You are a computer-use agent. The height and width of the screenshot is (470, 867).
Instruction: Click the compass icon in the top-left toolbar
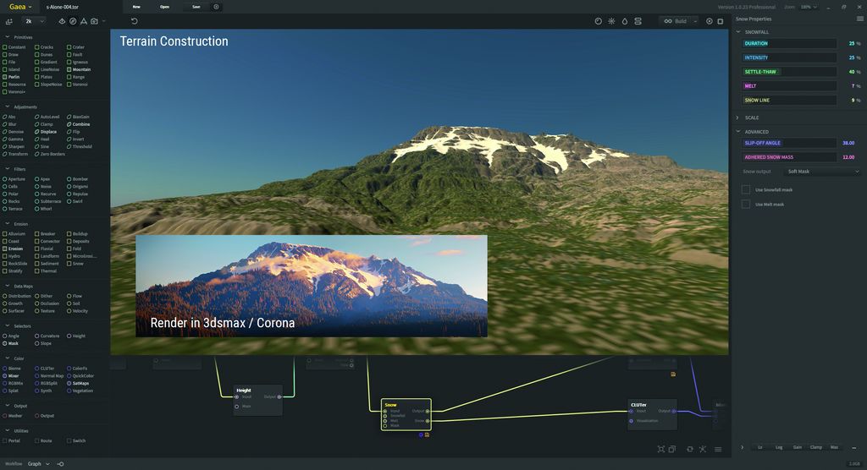pos(73,20)
